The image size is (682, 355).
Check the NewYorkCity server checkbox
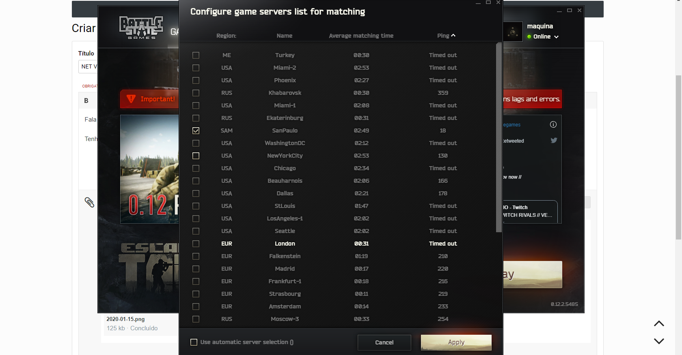(x=196, y=156)
